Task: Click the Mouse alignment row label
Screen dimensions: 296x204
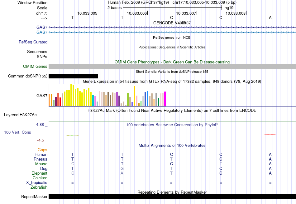Action: (x=41, y=164)
